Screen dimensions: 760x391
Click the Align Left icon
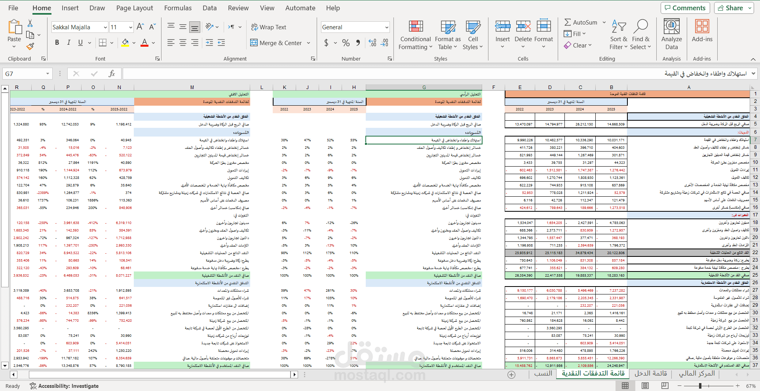coord(171,43)
